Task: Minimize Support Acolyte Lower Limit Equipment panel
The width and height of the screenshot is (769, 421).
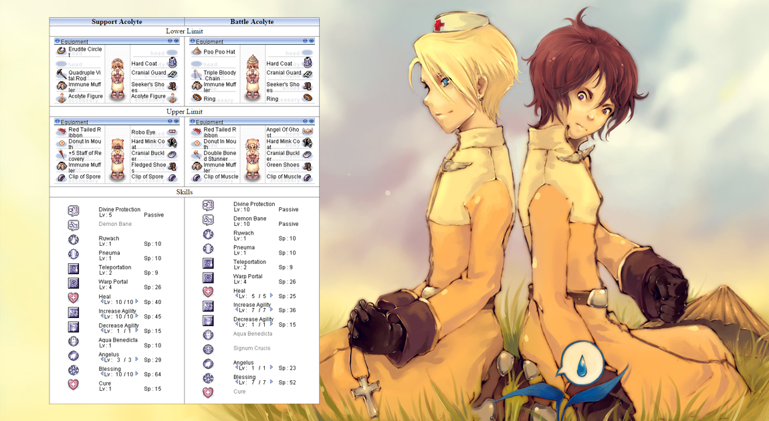Action: click(170, 41)
